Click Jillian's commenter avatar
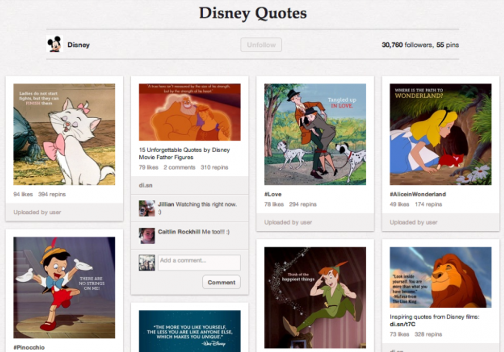The height and width of the screenshot is (352, 504). (147, 208)
